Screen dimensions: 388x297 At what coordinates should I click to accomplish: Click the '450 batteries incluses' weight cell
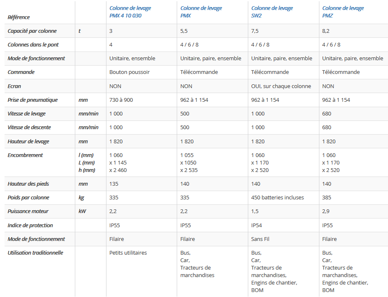pos(277,197)
